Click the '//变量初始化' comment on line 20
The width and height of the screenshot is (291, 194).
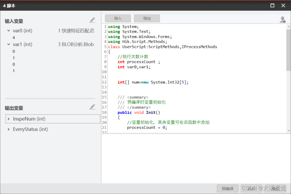(168, 122)
